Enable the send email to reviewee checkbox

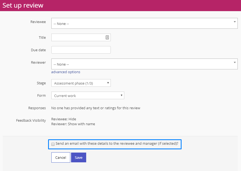53,144
